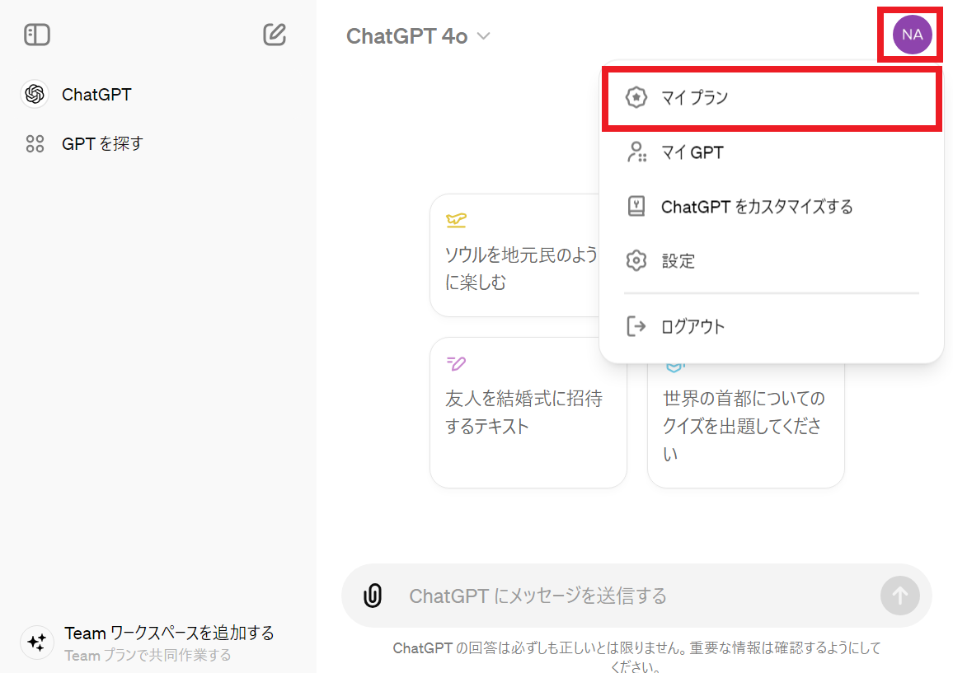Choose ChatGPT をカスタマイズする menu entry
Viewport: 953px width, 673px height.
click(x=755, y=206)
